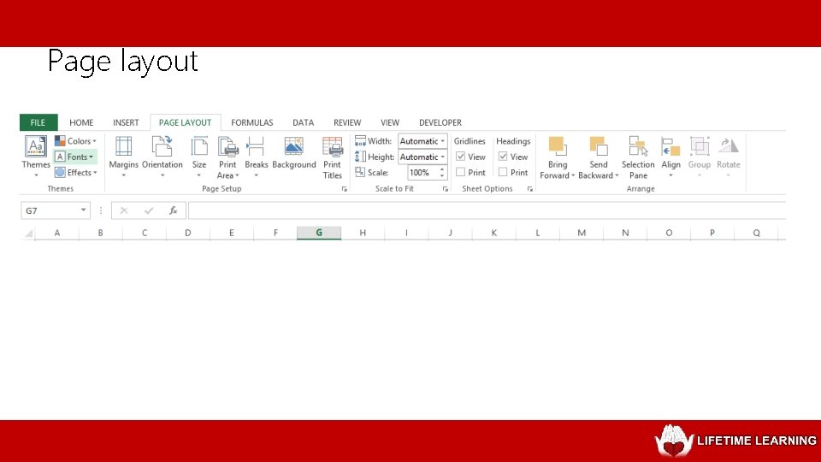Open the Themes gallery

click(x=36, y=156)
